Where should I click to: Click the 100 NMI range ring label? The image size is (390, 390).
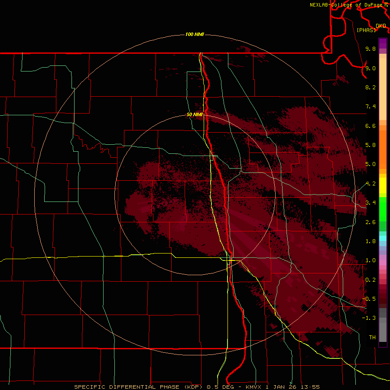click(195, 34)
